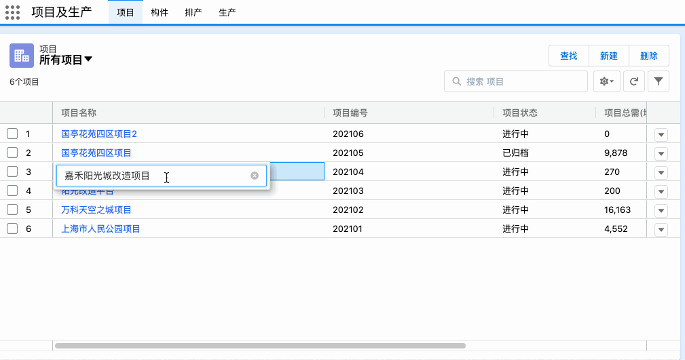685x360 pixels.
Task: Click the 4,552 total demand cell
Action: (x=616, y=228)
